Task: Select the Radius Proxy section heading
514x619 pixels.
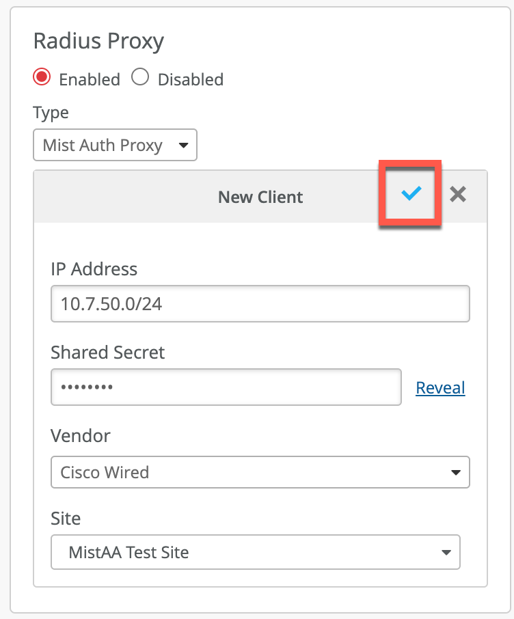Action: click(98, 41)
